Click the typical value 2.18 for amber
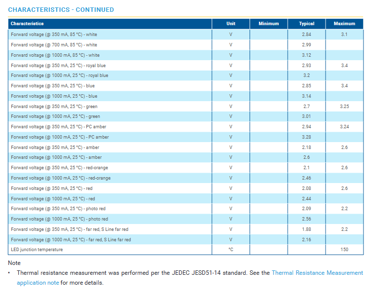The width and height of the screenshot is (367, 298). [x=306, y=148]
